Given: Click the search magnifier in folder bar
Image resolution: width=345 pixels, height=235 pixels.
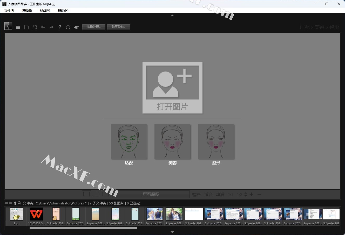Looking at the screenshot, I should [19, 203].
